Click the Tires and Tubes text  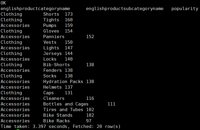[x=63, y=110]
